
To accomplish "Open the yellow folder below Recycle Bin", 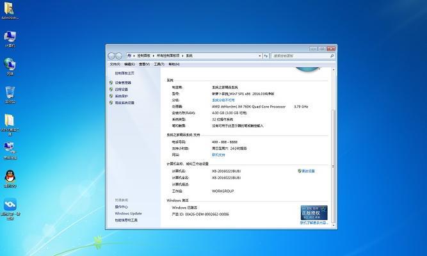I will click(10, 125).
